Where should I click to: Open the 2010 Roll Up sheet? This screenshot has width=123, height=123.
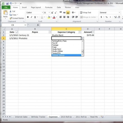66,117
